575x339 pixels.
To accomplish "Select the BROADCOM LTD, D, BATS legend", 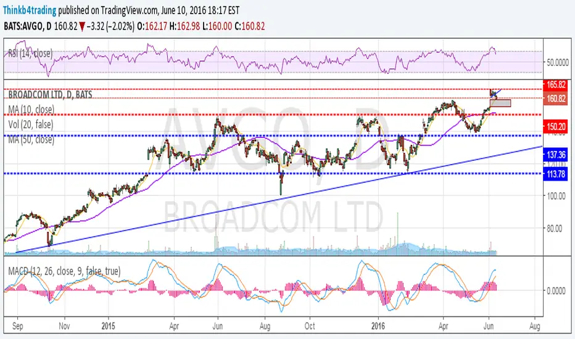I will click(50, 94).
